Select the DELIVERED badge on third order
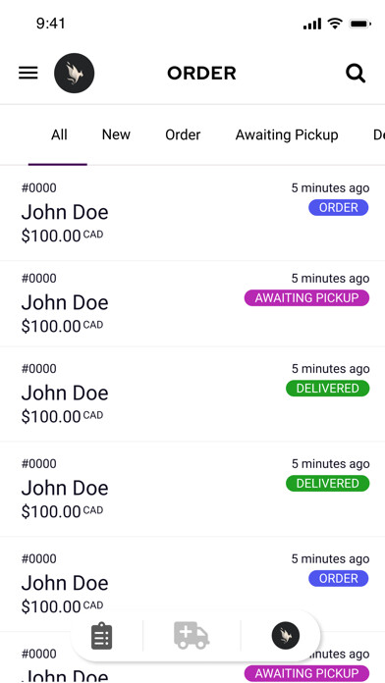This screenshot has height=683, width=385. click(x=327, y=388)
